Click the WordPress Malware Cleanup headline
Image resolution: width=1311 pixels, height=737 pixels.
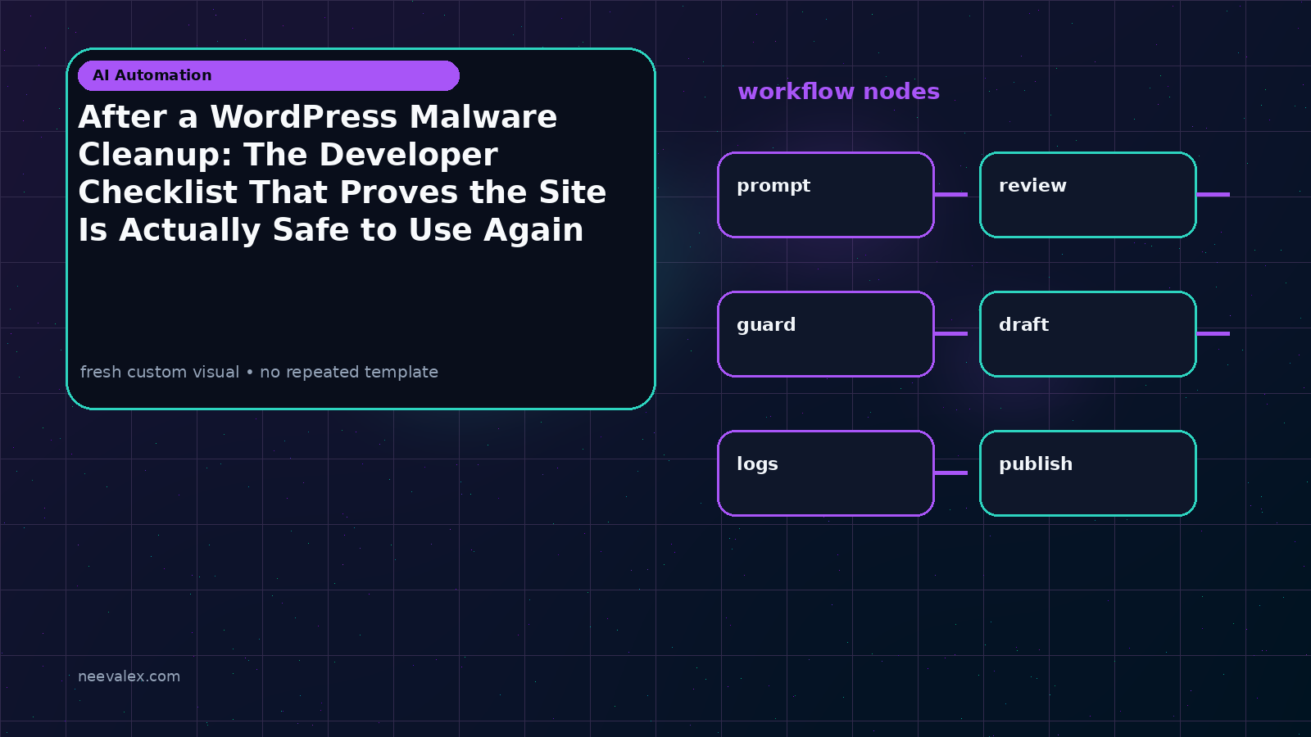(x=342, y=174)
